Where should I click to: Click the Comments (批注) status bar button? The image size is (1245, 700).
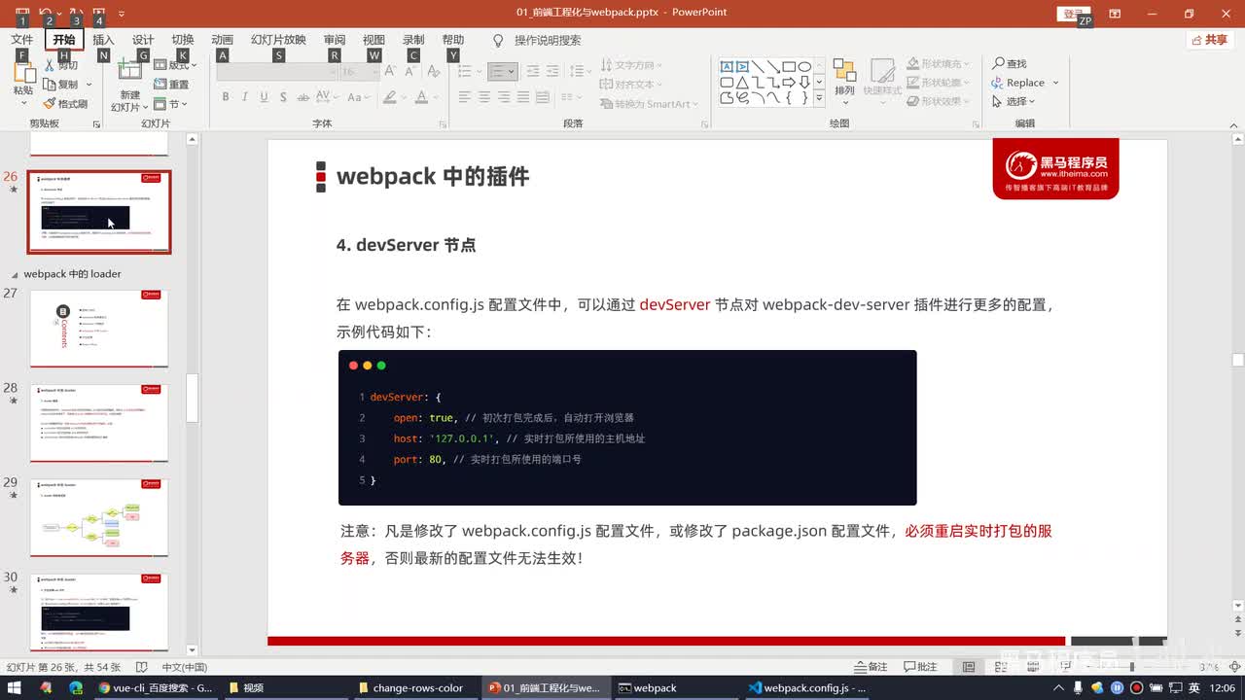920,667
